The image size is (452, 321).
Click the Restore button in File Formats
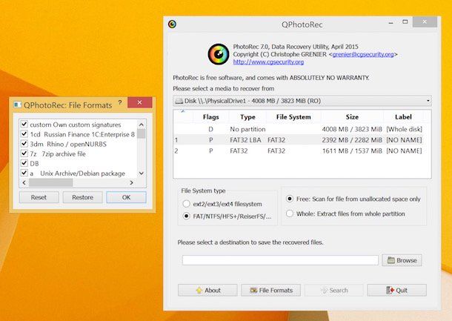83,197
